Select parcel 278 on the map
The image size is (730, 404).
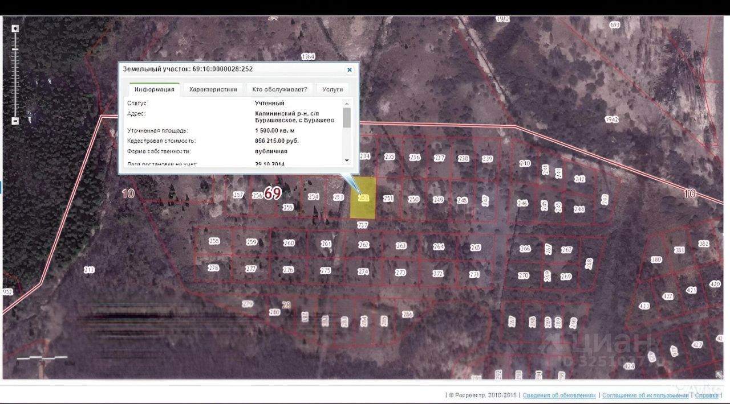(213, 268)
